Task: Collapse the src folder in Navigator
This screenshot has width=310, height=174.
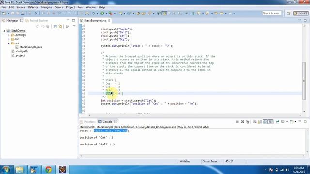Action: click(x=9, y=43)
